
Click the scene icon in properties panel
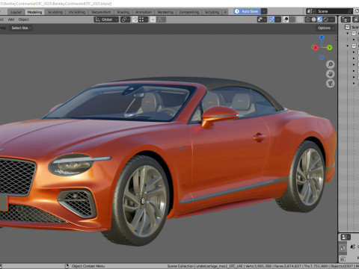click(x=353, y=247)
